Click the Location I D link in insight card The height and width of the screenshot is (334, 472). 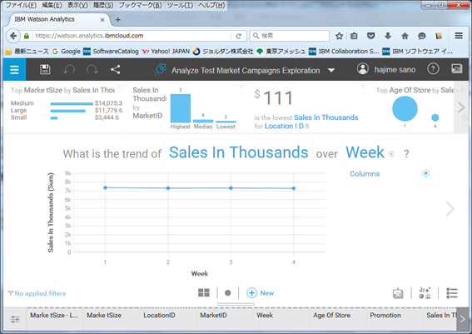point(284,126)
